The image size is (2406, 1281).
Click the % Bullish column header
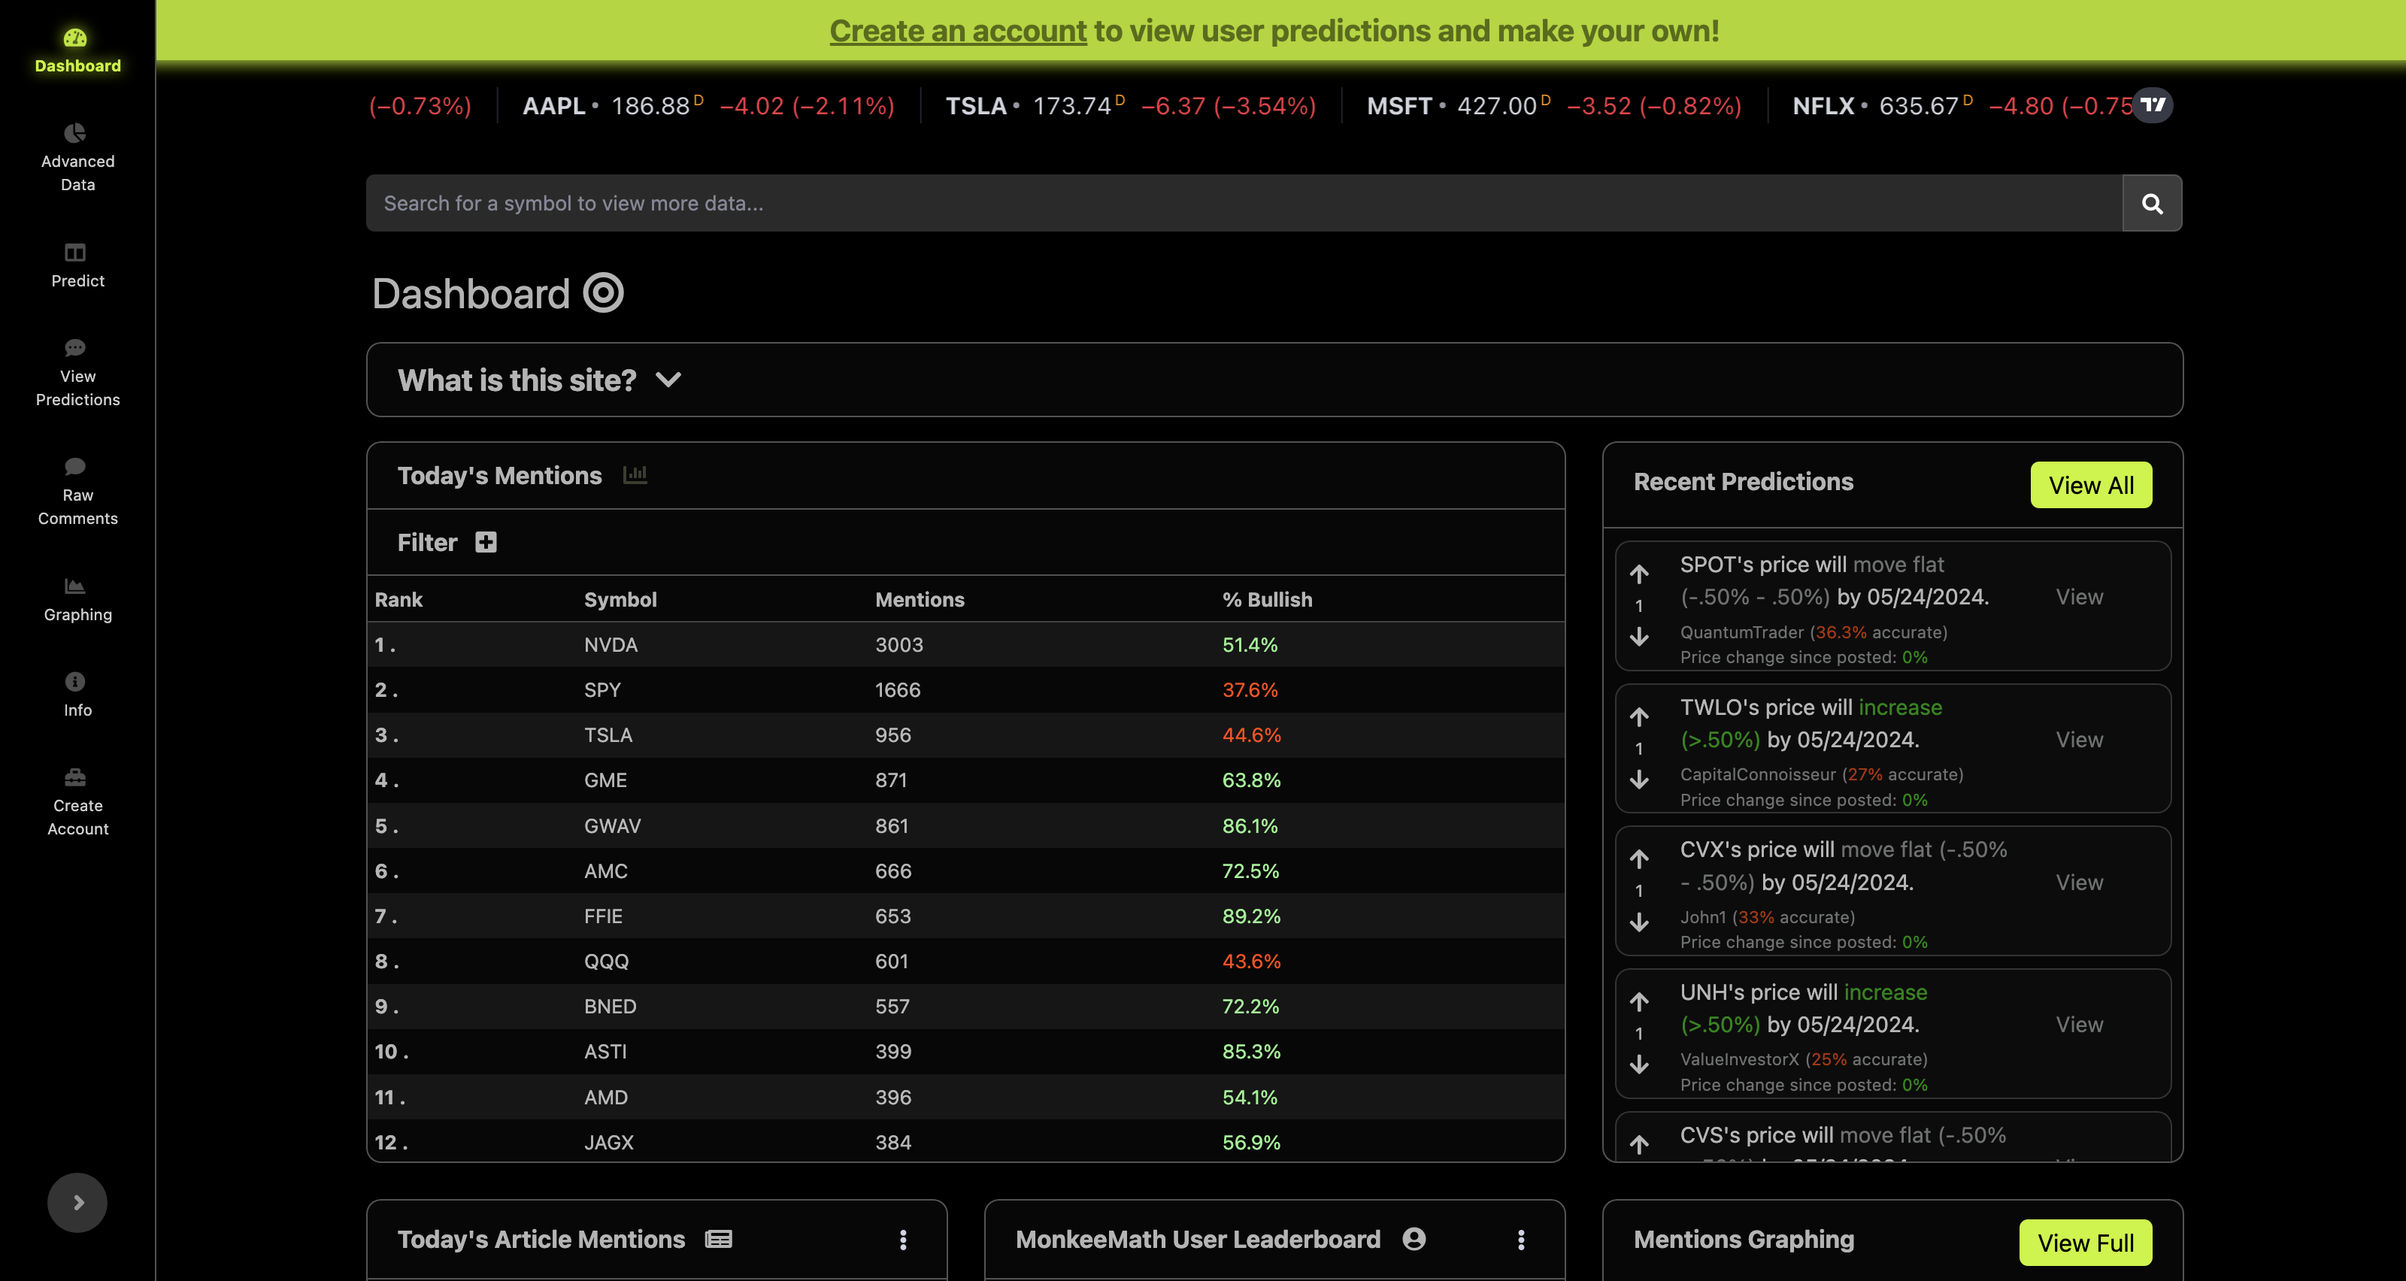(x=1266, y=599)
